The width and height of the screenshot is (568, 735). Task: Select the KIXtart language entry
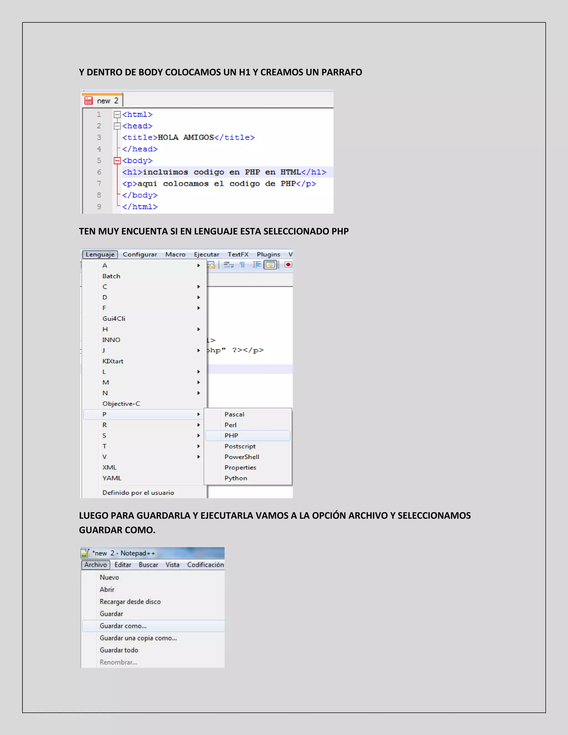144,361
